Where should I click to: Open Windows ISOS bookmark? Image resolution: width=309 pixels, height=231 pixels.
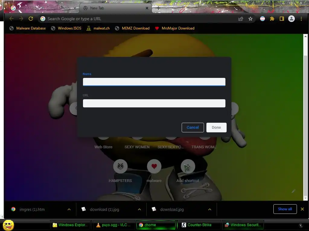coord(66,28)
